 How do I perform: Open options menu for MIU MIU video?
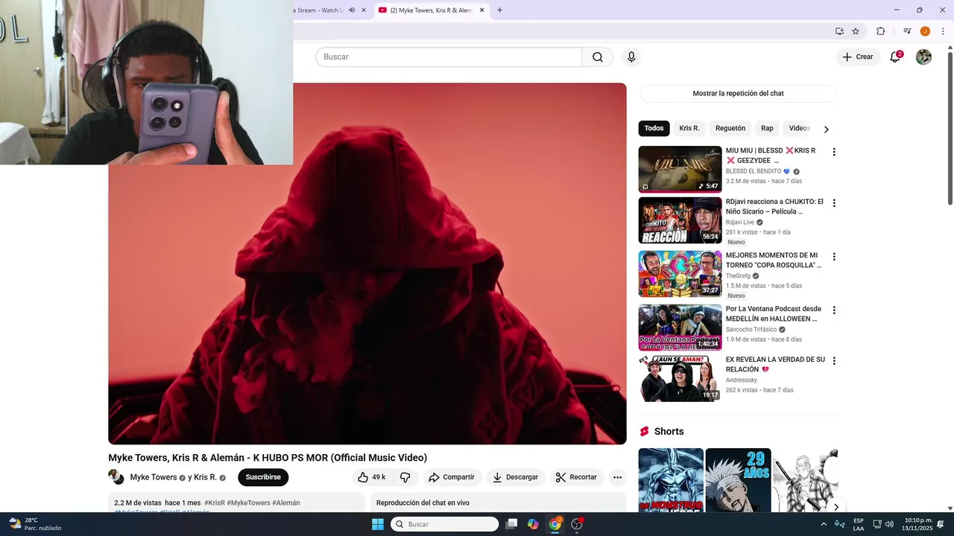click(834, 152)
